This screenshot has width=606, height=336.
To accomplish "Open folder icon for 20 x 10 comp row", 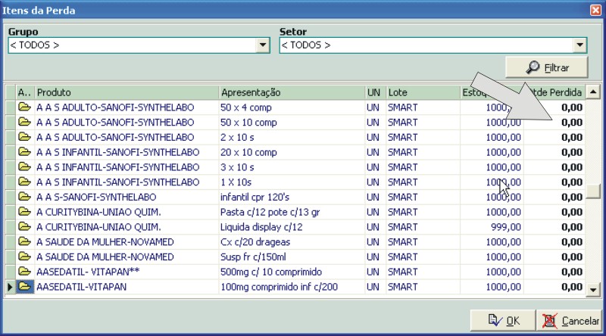I will (24, 152).
